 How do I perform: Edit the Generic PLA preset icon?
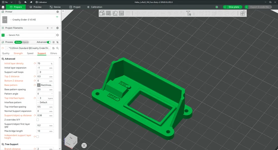[57, 35]
